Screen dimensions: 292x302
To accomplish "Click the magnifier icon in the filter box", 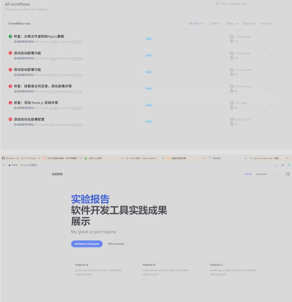I will (x=217, y=4).
